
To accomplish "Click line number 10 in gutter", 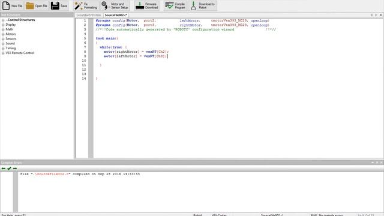I will click(x=84, y=61).
